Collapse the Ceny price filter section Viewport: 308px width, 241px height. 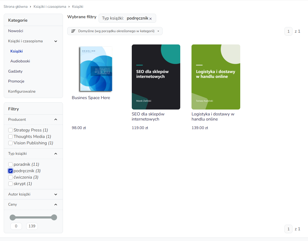56,205
